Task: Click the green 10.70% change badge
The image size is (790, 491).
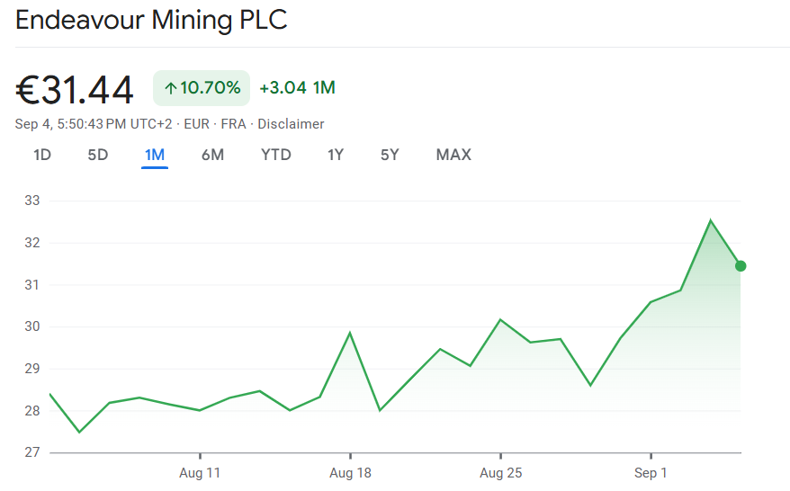Action: coord(202,88)
